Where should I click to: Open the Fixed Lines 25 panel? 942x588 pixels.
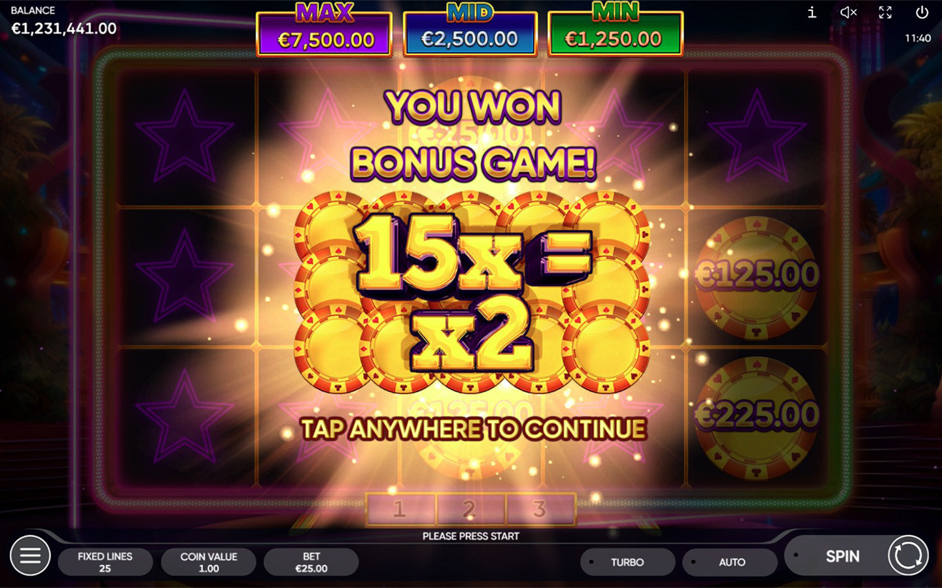click(x=105, y=562)
